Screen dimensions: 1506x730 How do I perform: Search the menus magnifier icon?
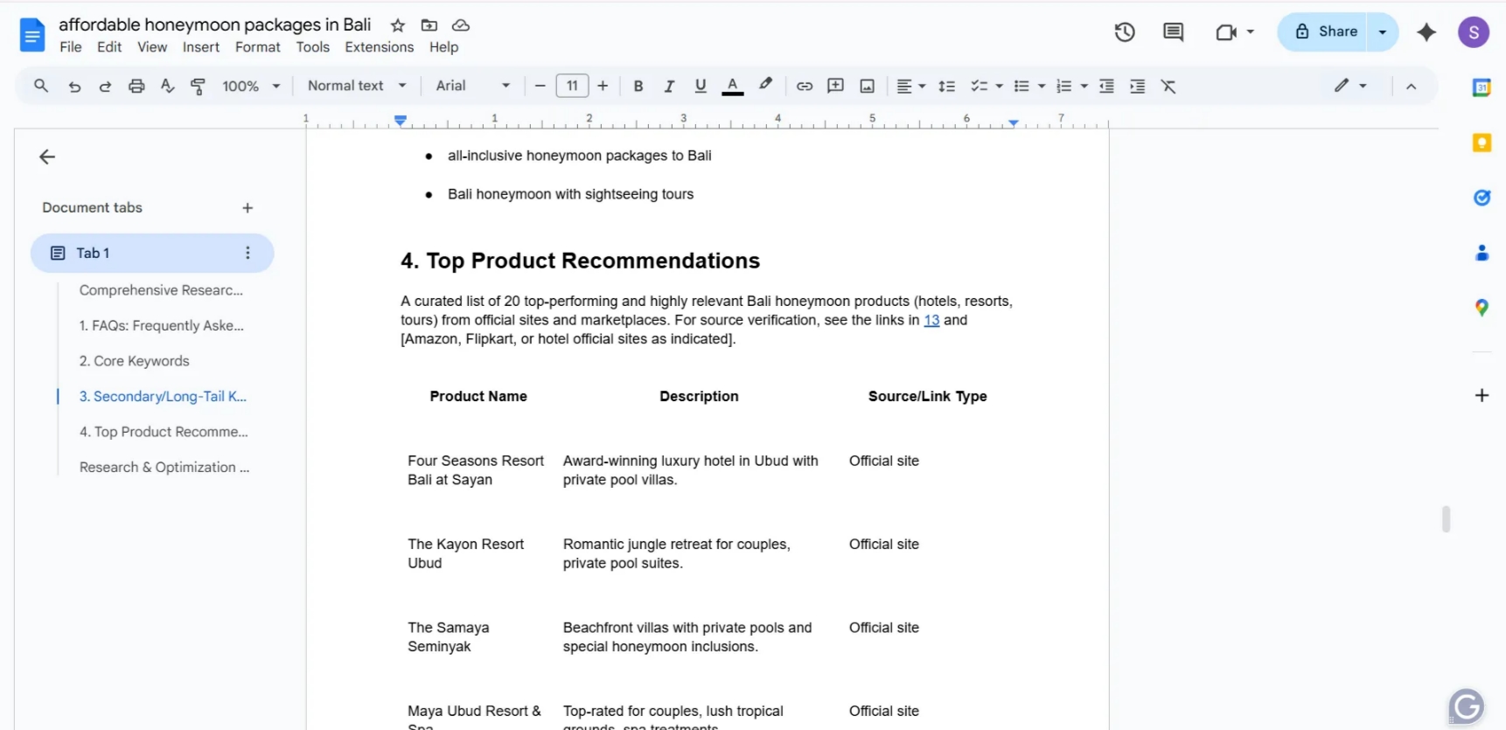tap(41, 86)
